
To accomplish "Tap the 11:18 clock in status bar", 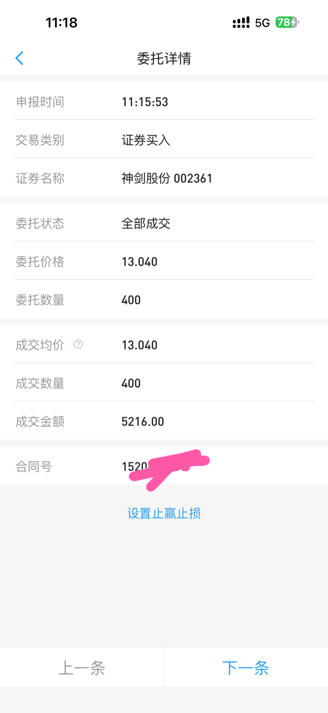I will (61, 22).
